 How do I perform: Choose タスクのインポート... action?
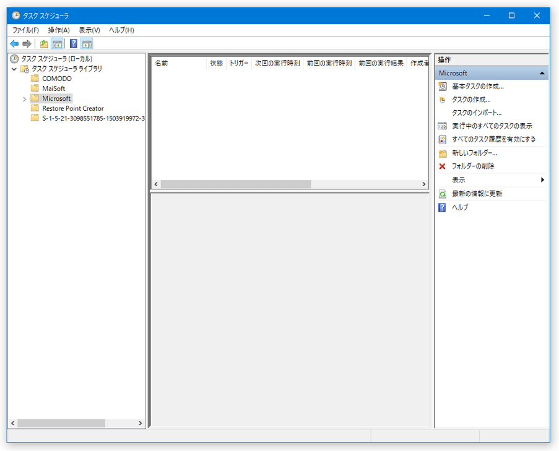pyautogui.click(x=477, y=113)
